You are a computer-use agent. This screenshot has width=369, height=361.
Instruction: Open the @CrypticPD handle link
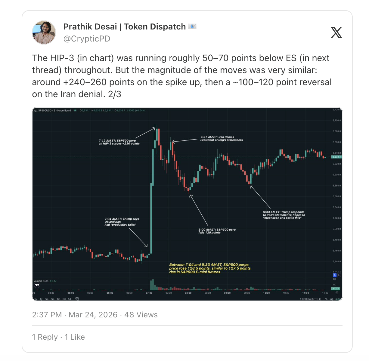point(87,39)
